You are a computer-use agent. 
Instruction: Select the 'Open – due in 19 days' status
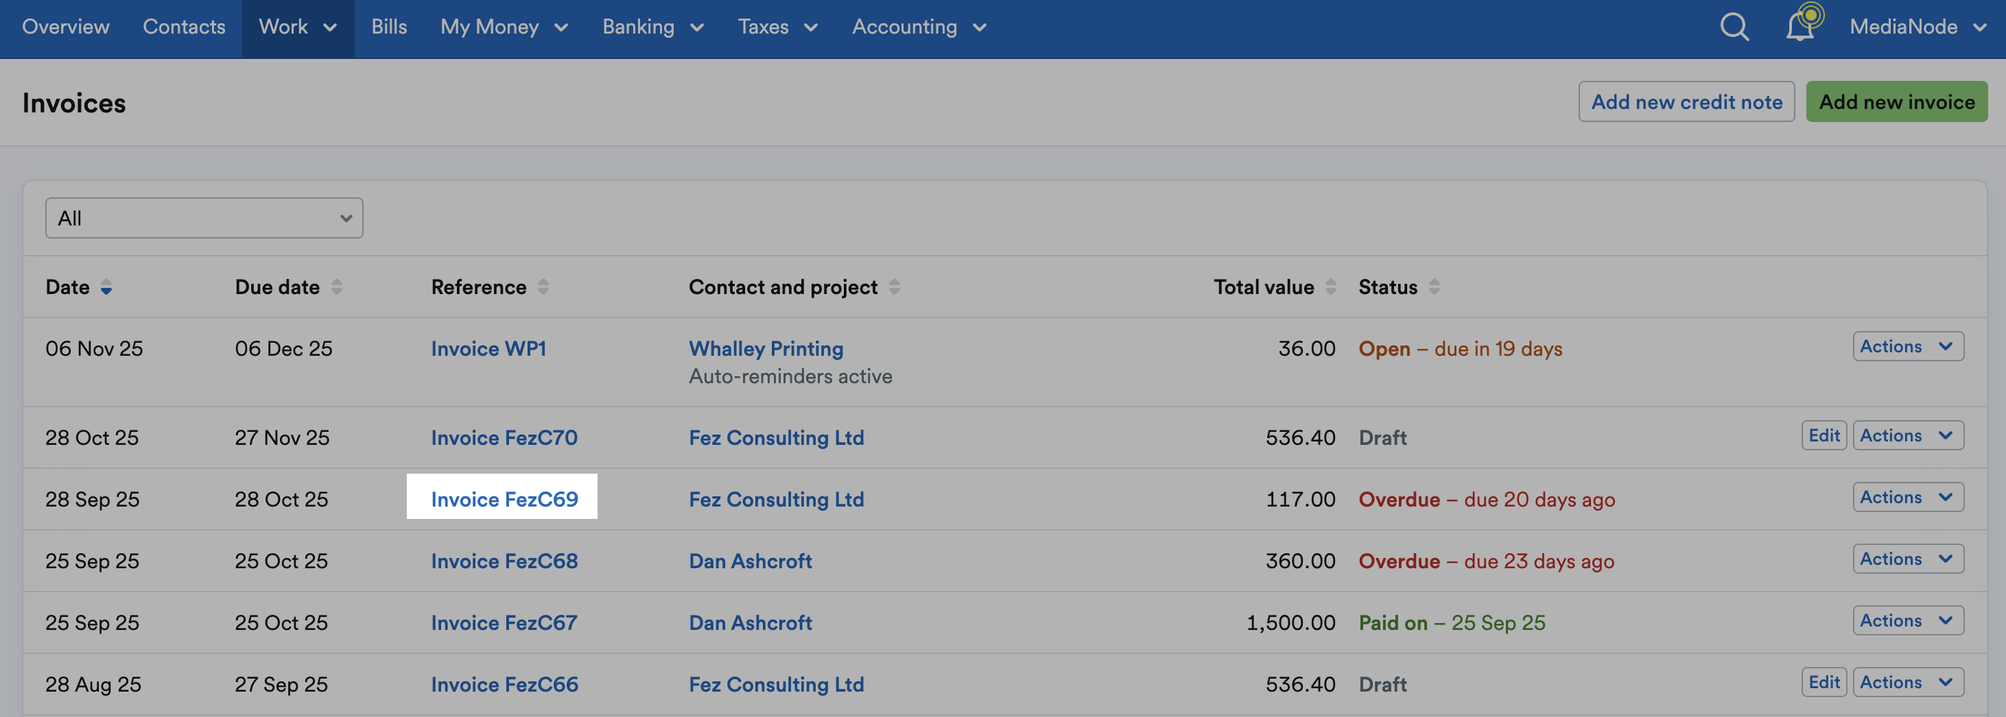(1460, 348)
